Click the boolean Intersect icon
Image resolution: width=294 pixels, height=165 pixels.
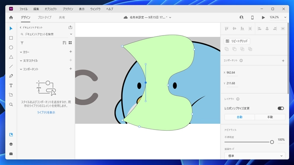(x=242, y=49)
